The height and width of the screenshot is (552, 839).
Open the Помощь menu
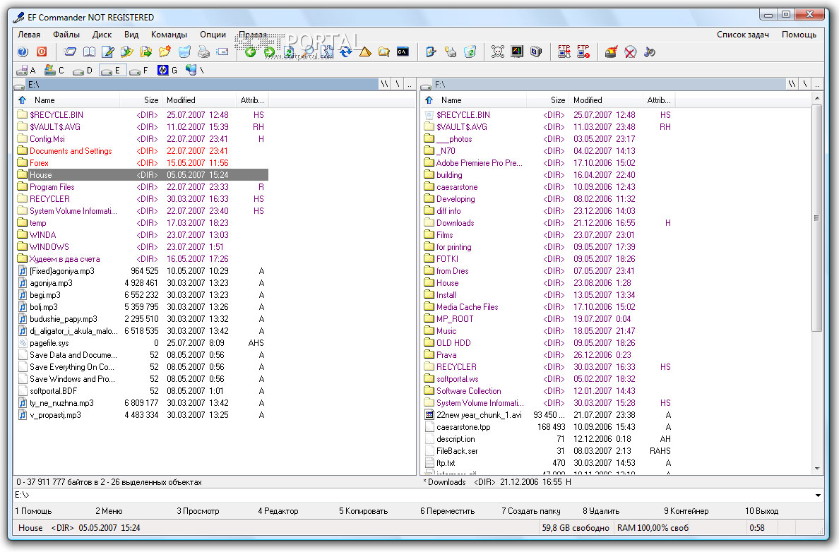tap(799, 34)
